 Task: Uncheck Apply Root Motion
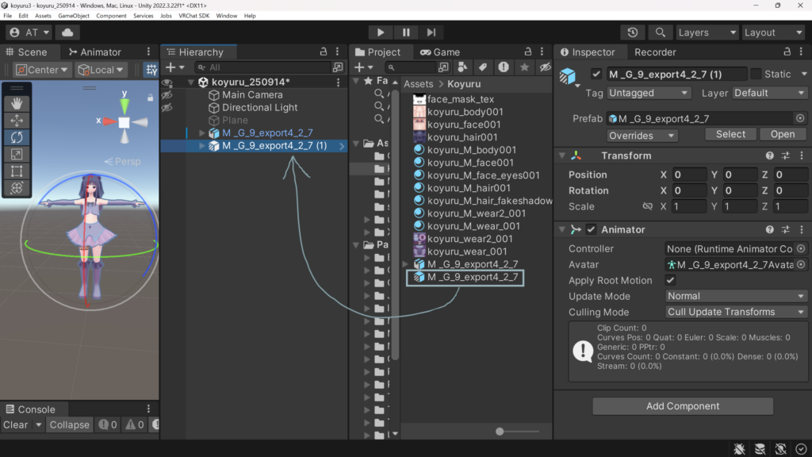pyautogui.click(x=670, y=280)
